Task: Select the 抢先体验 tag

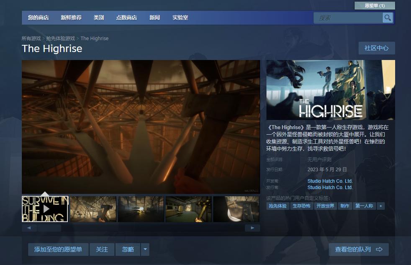Action: click(x=278, y=206)
